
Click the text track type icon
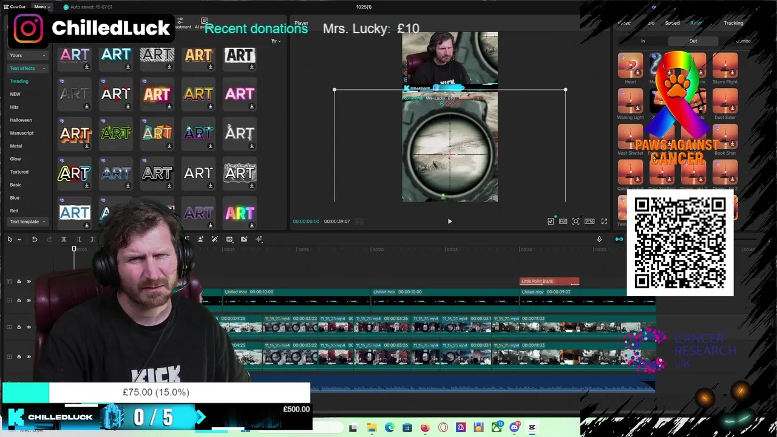[9, 282]
